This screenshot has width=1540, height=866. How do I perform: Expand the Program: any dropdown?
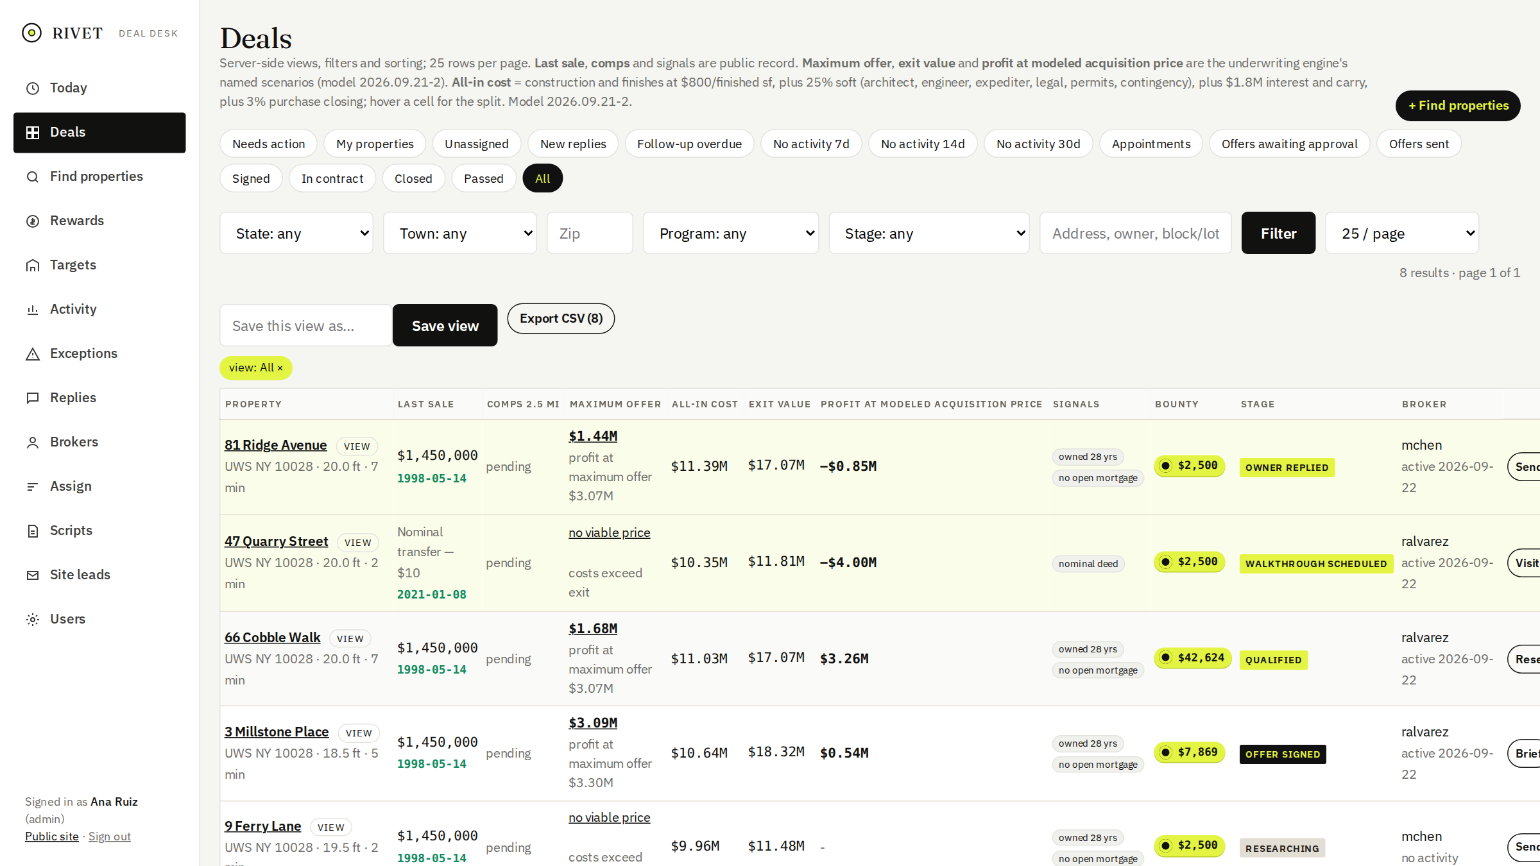[x=731, y=233]
